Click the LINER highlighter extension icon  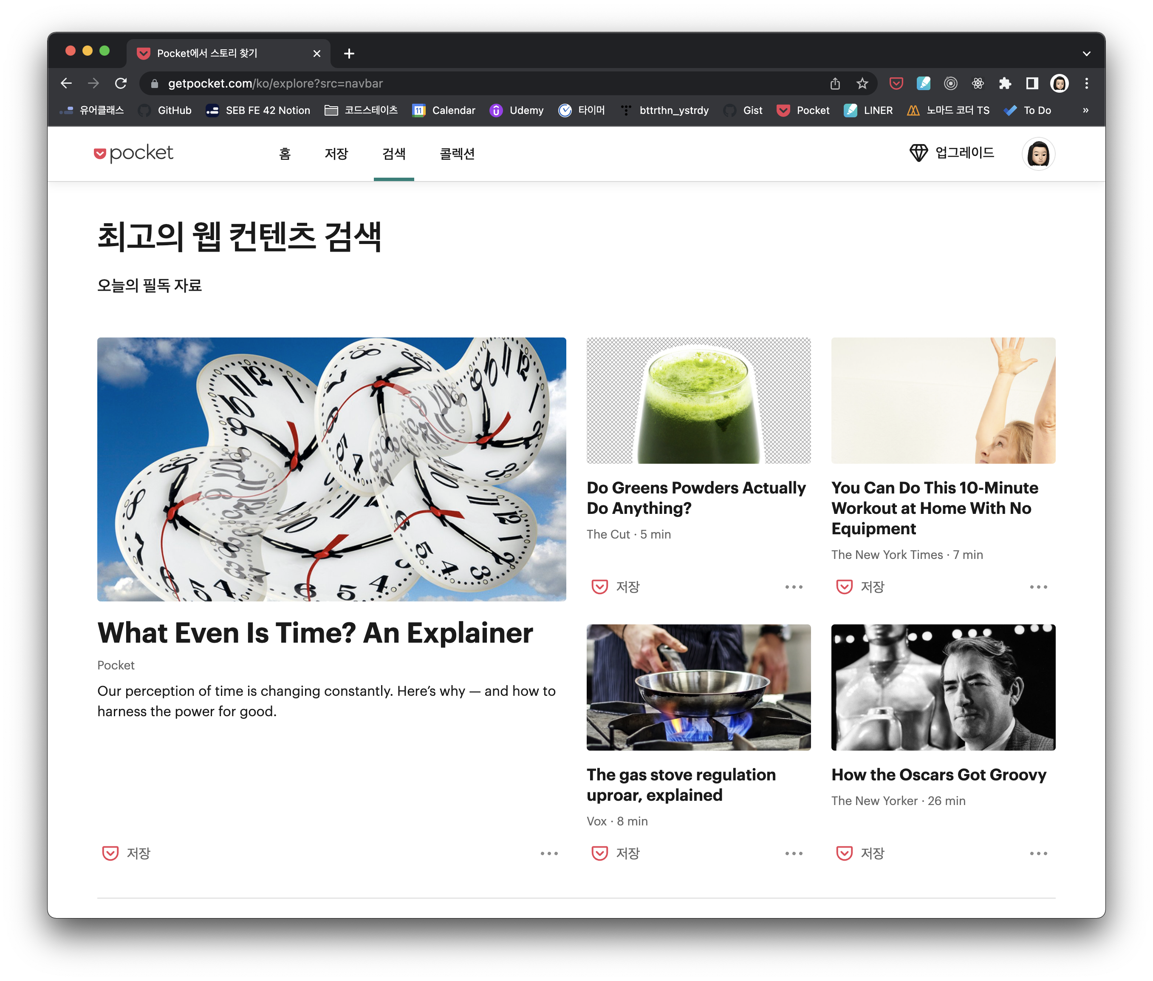[923, 83]
